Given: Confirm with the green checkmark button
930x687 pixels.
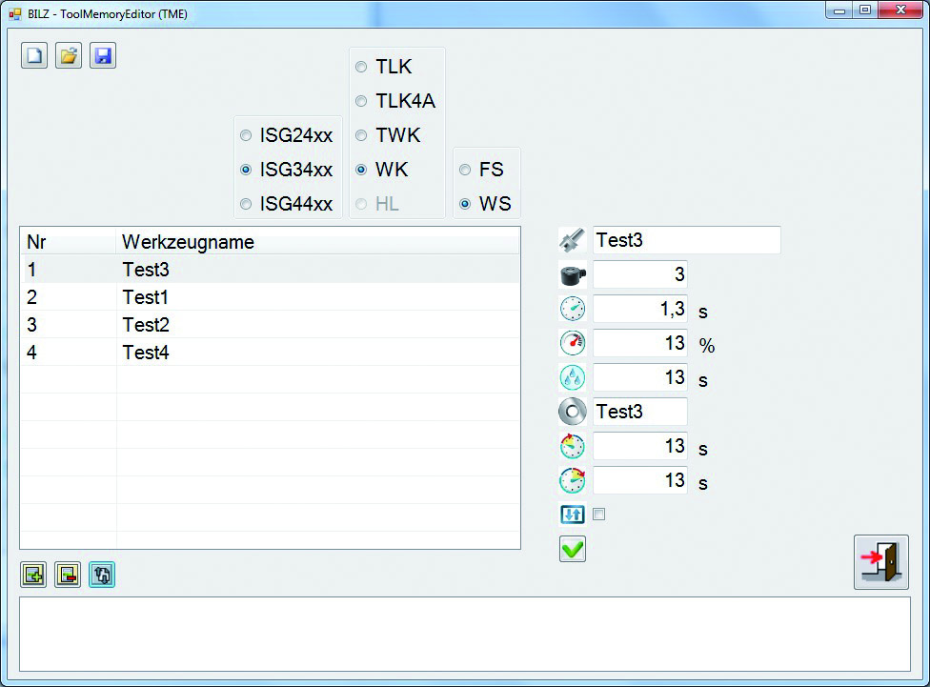Looking at the screenshot, I should point(572,549).
